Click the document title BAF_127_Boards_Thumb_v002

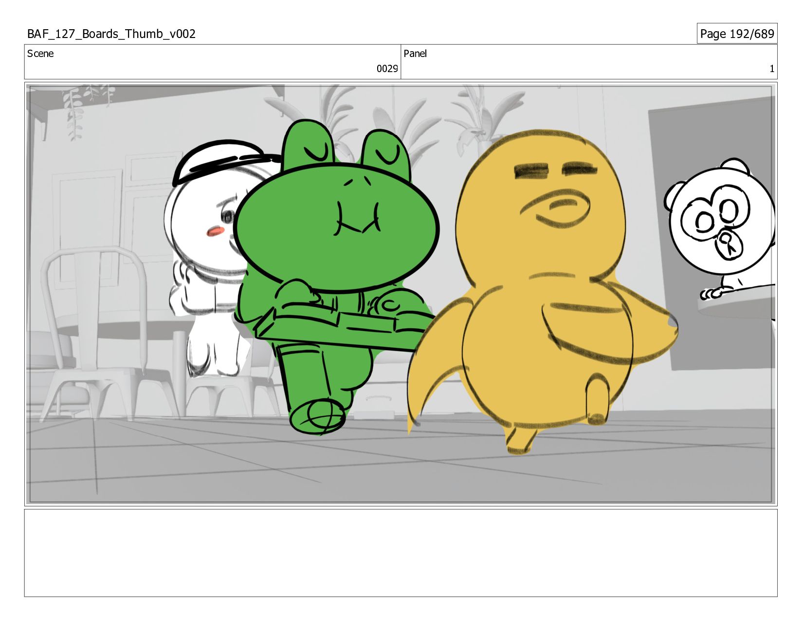tap(111, 34)
